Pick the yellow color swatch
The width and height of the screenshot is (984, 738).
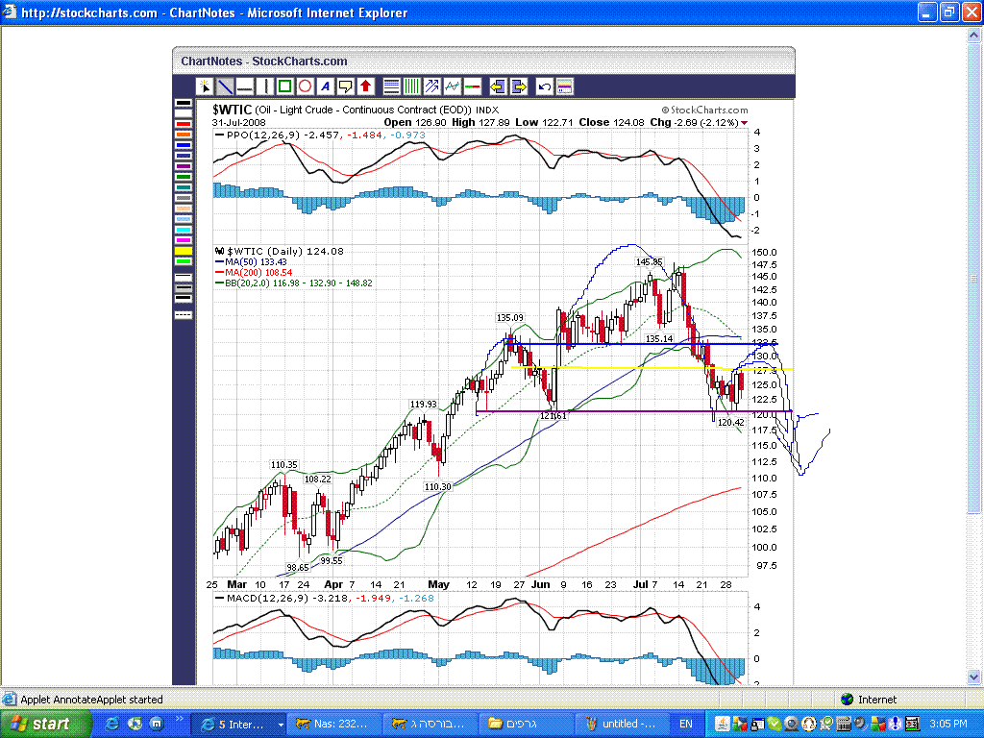[x=184, y=251]
